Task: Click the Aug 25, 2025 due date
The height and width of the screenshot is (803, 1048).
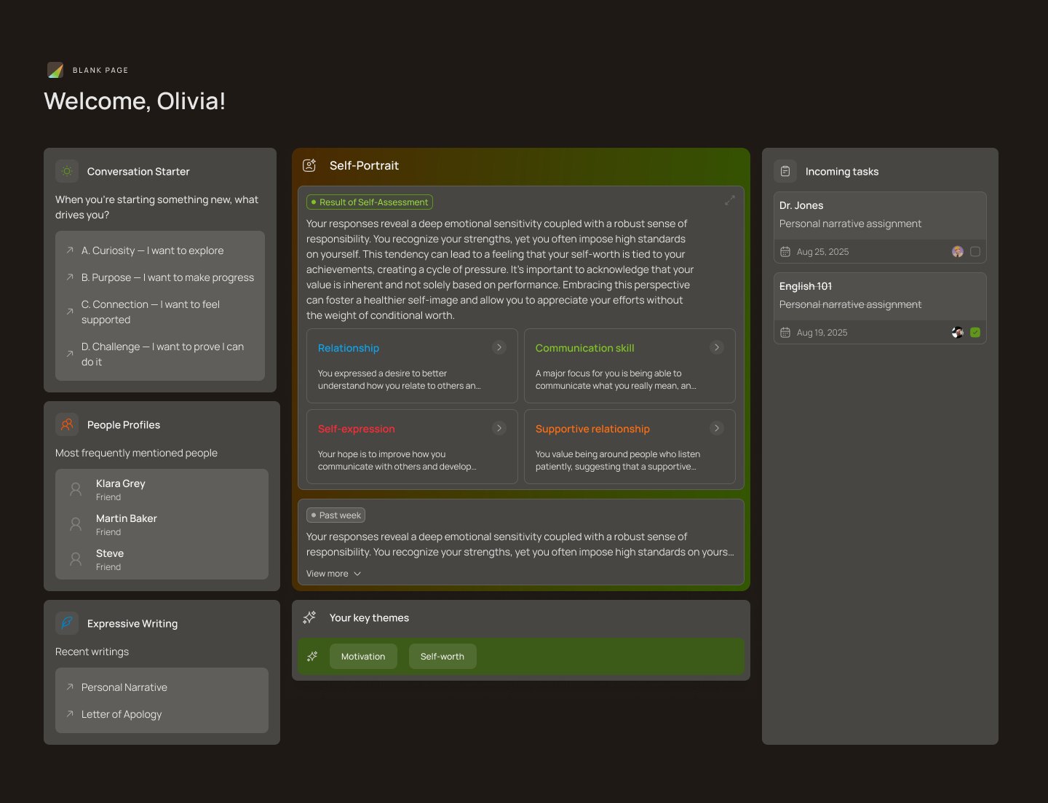Action: [x=823, y=252]
